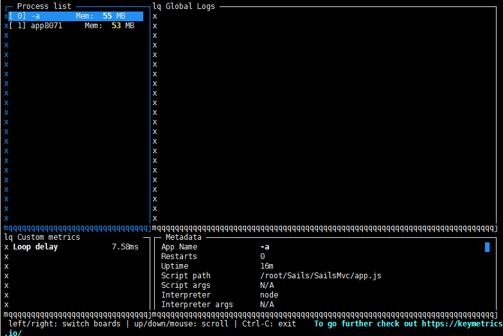The image size is (503, 336).
Task: Click the up/down/mouse: scroll hint
Action: pyautogui.click(x=181, y=324)
